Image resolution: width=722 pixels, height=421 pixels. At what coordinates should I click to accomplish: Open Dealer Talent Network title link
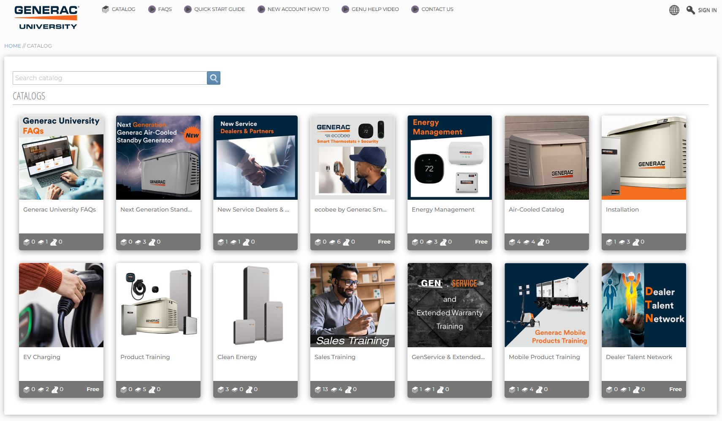point(639,357)
